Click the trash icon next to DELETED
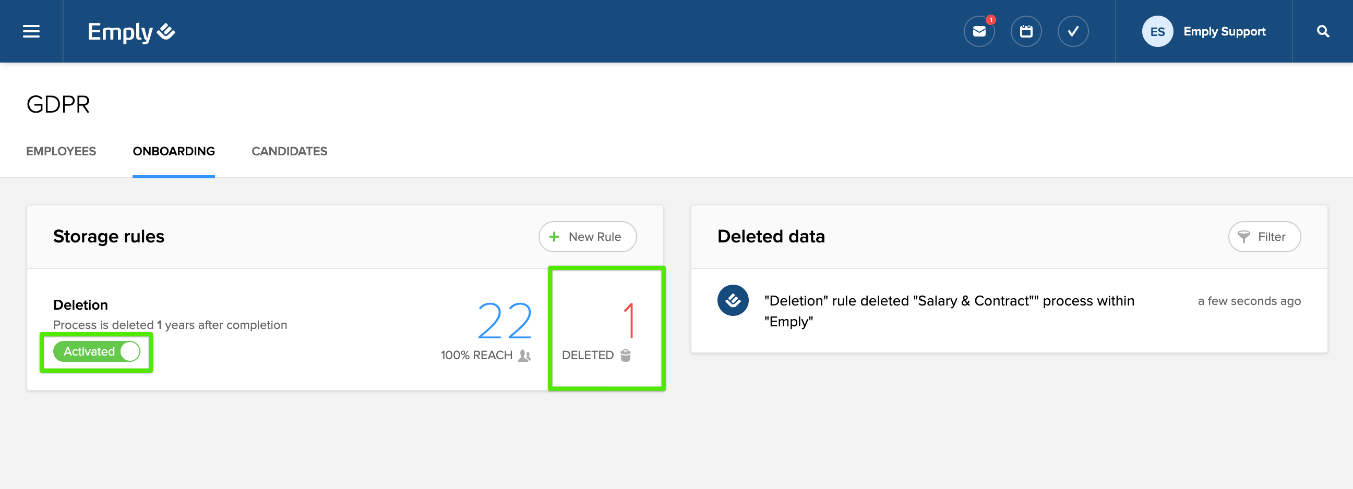The image size is (1353, 489). tap(626, 355)
